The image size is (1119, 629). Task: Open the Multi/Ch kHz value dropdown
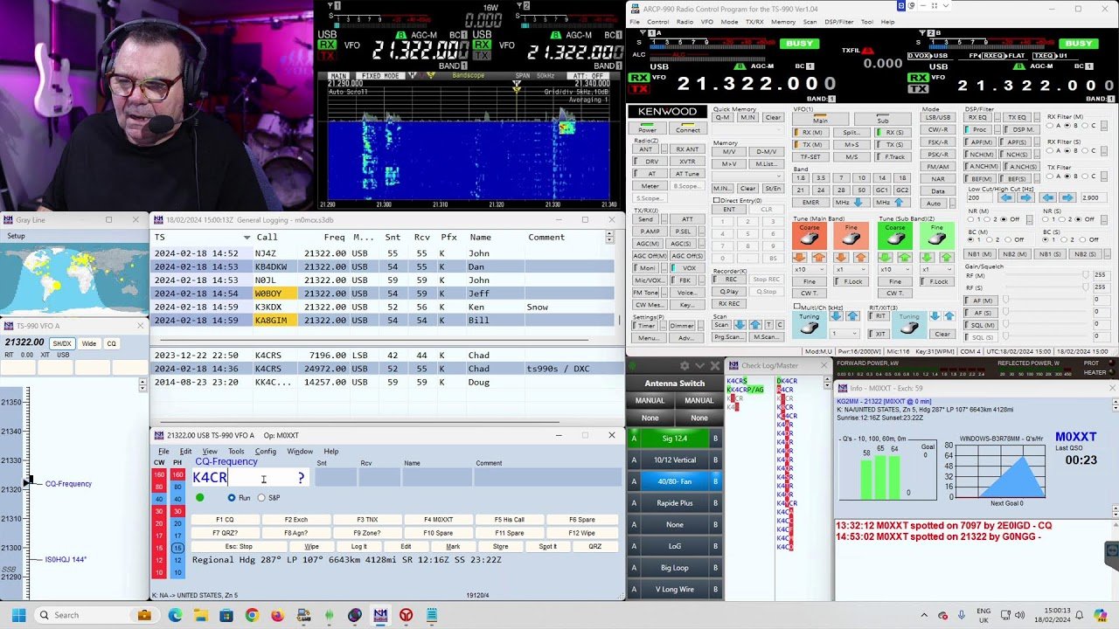click(845, 333)
